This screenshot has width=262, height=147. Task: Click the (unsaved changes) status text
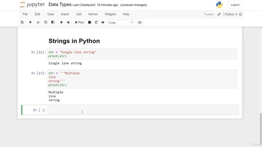point(133,5)
